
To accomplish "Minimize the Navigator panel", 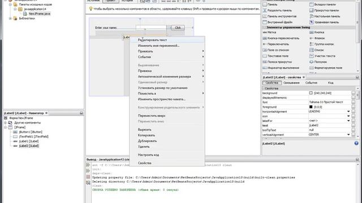I will [81, 113].
